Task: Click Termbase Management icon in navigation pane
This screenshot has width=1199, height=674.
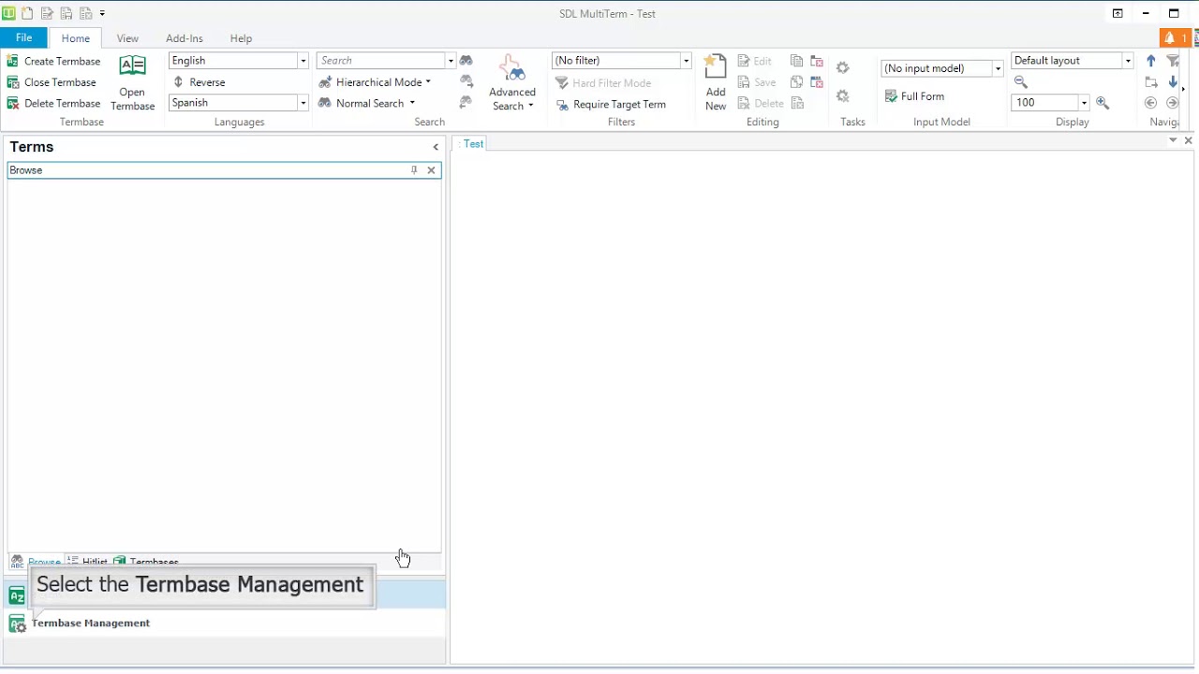Action: coord(17,623)
